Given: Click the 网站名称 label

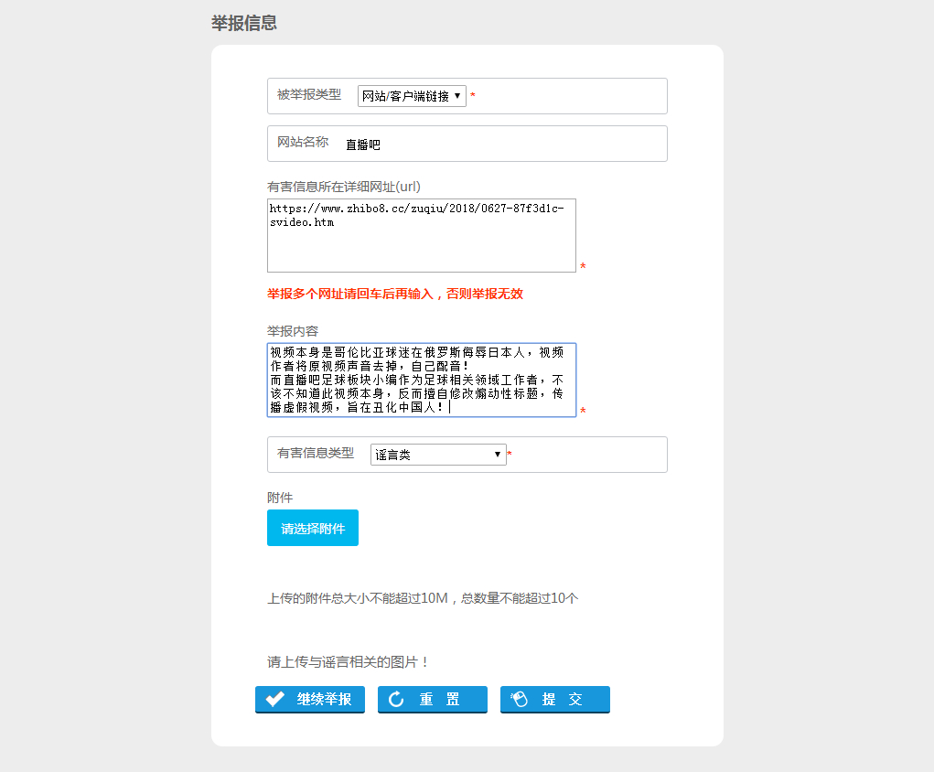Looking at the screenshot, I should click(303, 142).
